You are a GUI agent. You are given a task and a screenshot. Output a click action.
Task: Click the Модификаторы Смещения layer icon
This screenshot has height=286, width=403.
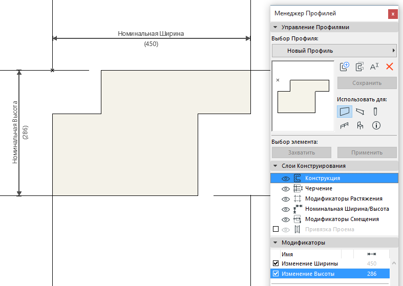[x=298, y=219]
